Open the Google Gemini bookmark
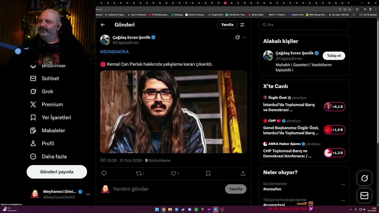 tap(216, 15)
